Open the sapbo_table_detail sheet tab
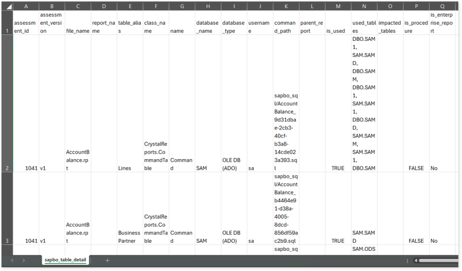 pyautogui.click(x=65, y=260)
